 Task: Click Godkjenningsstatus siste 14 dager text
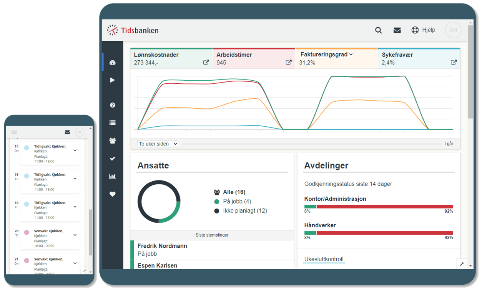point(348,184)
